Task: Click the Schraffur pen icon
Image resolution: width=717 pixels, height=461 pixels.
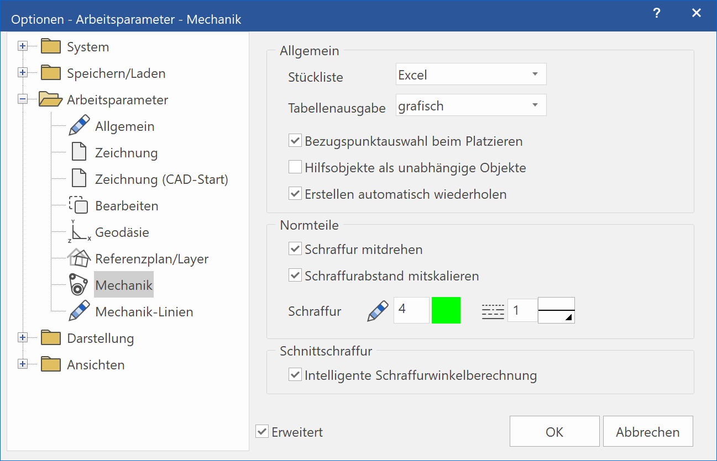Action: (378, 311)
